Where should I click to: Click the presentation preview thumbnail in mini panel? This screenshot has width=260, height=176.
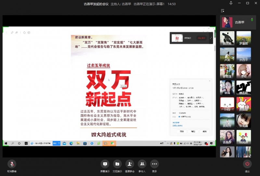coord(177,38)
